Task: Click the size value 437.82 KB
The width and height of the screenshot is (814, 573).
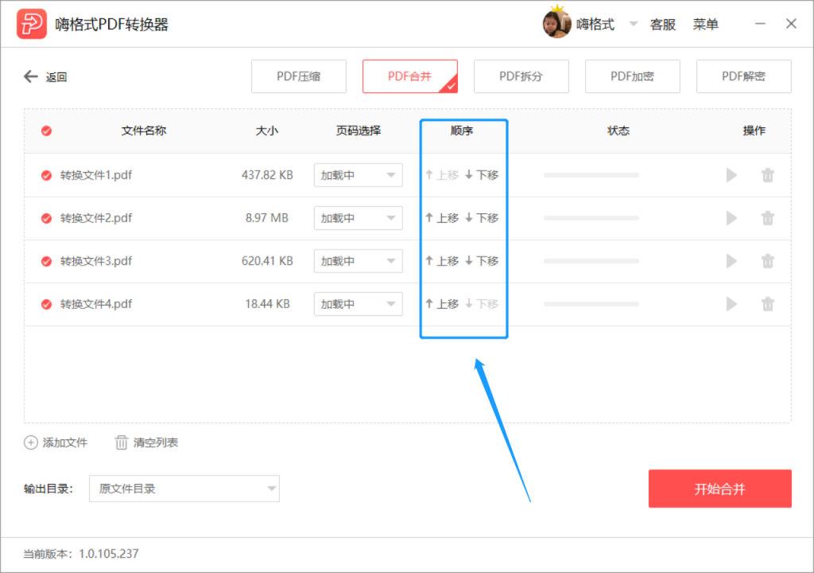Action: pos(267,175)
